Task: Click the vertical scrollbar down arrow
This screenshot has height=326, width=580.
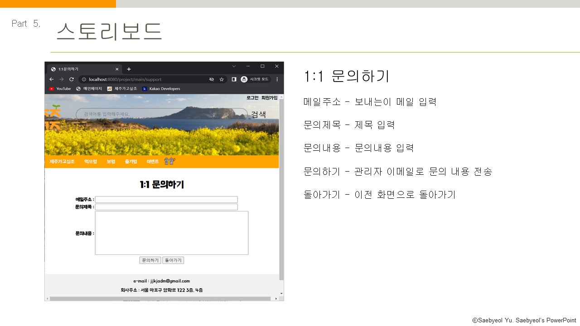Action: point(281,293)
